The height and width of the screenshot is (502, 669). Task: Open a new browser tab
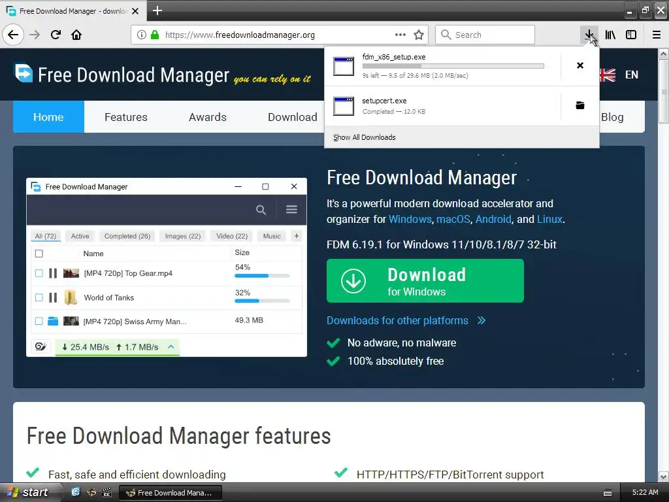point(157,10)
